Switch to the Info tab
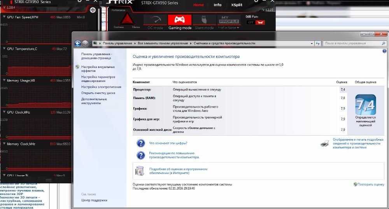 tap(217, 5)
